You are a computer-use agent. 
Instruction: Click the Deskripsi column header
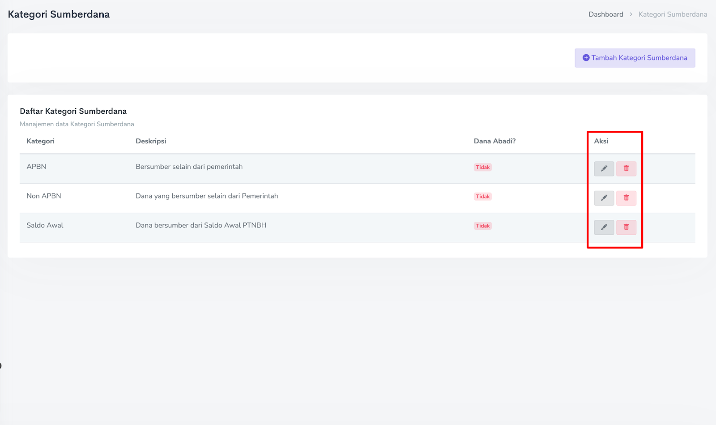[x=151, y=141]
